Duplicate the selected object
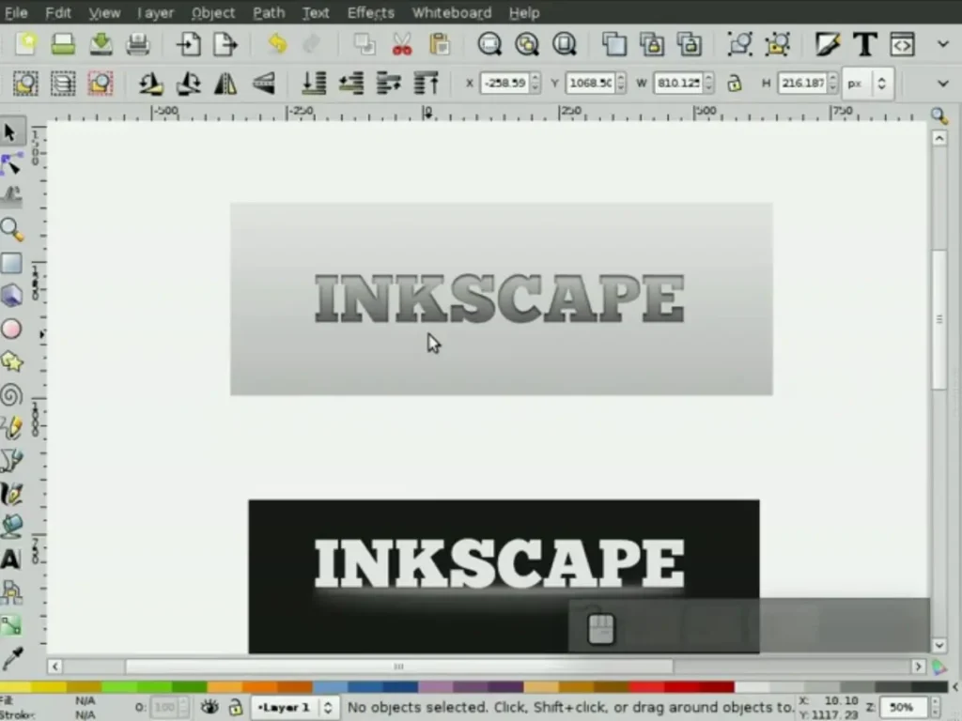962x721 pixels. [x=614, y=44]
